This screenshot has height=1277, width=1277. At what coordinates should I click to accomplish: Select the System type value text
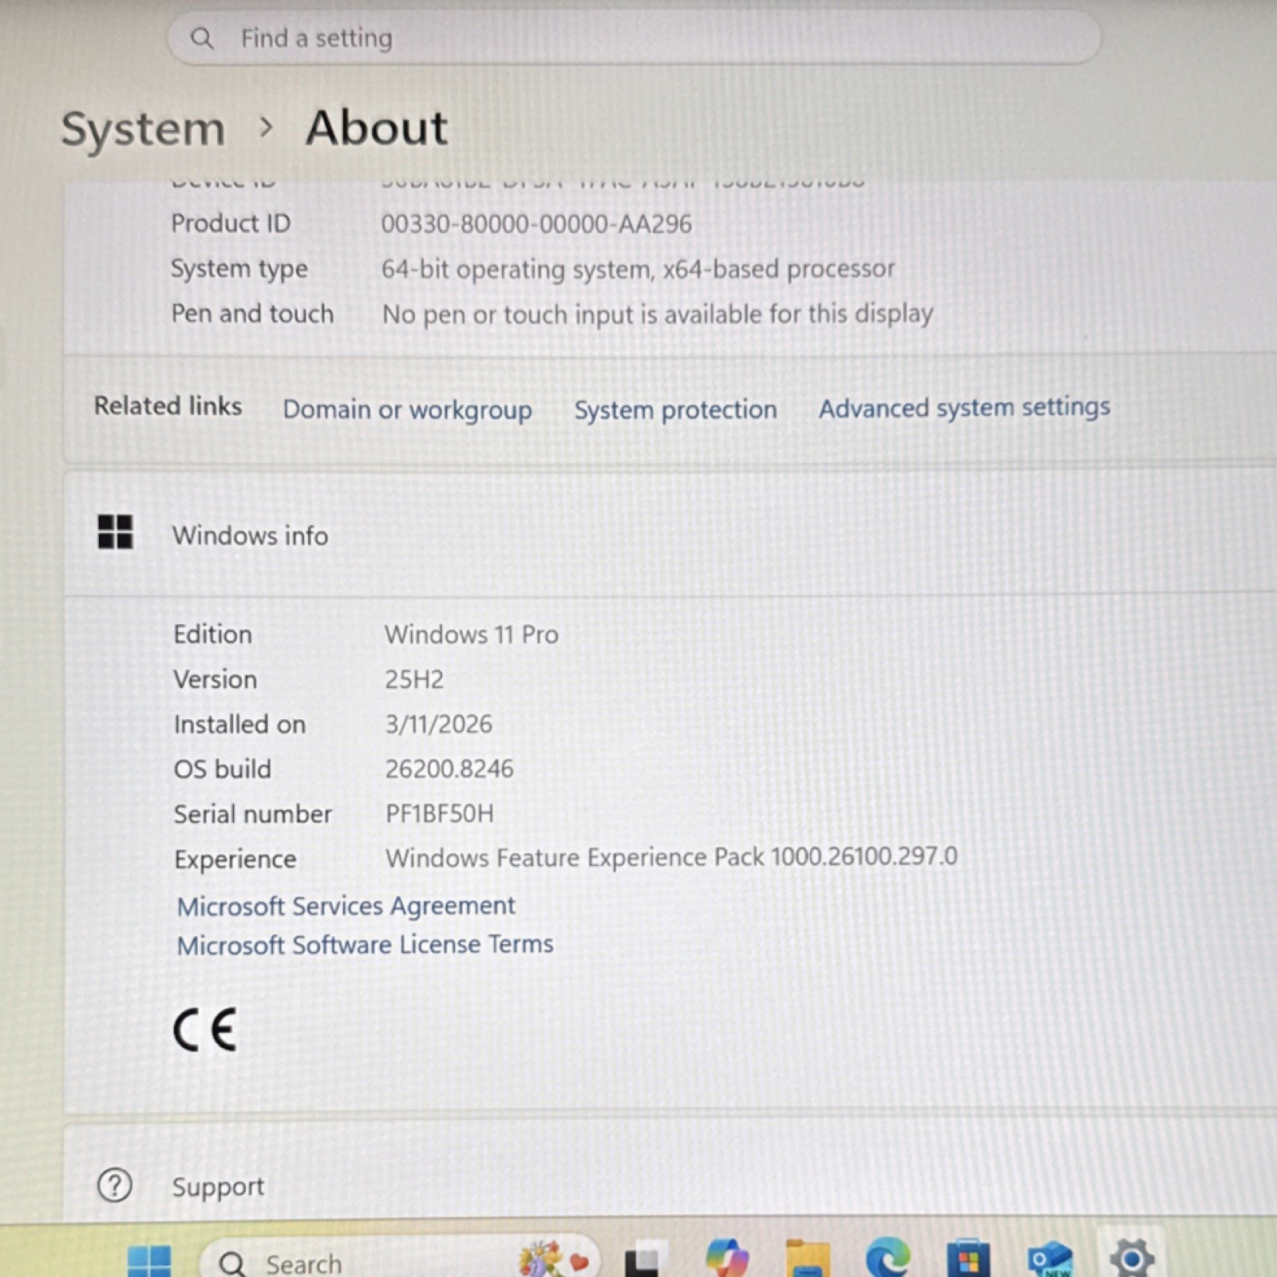click(638, 270)
